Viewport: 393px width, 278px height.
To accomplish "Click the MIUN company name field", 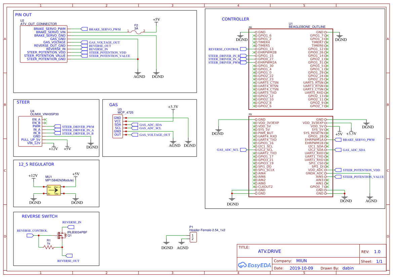I will (x=302, y=261).
